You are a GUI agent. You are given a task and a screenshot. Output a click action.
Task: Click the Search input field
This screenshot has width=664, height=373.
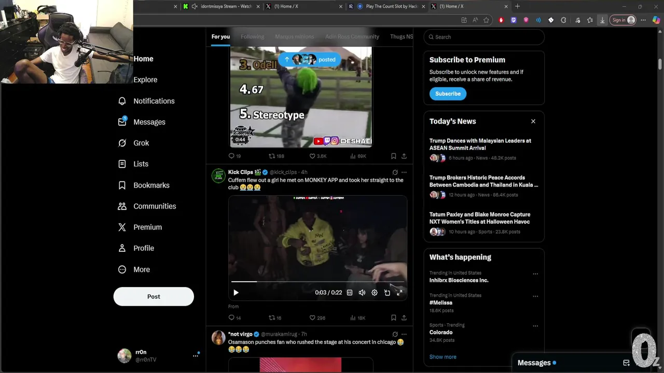484,37
